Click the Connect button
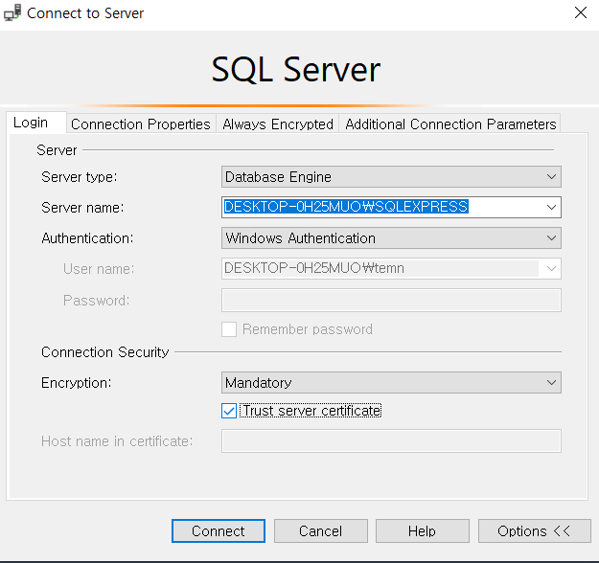Image resolution: width=599 pixels, height=563 pixels. click(219, 531)
